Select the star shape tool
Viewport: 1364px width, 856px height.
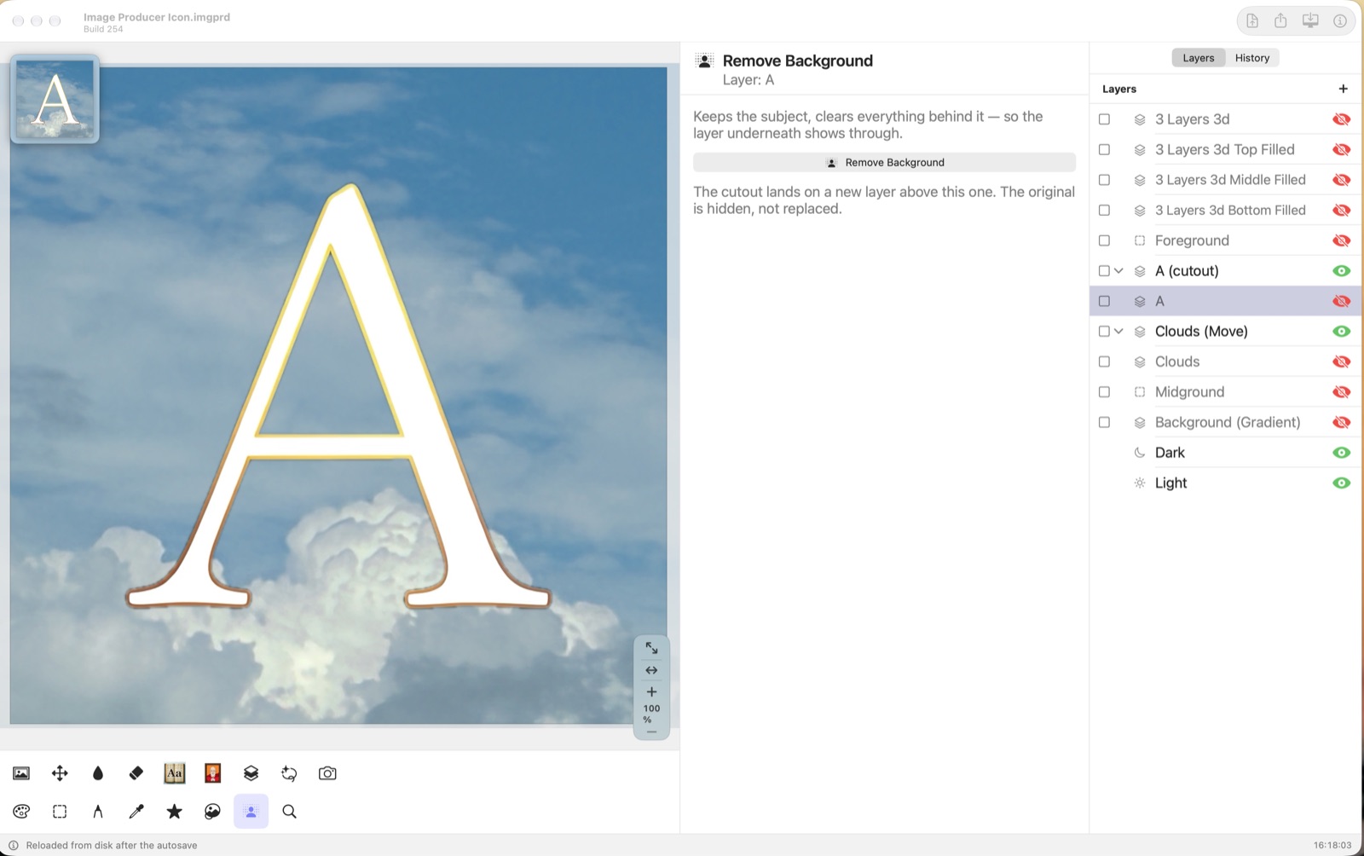175,812
